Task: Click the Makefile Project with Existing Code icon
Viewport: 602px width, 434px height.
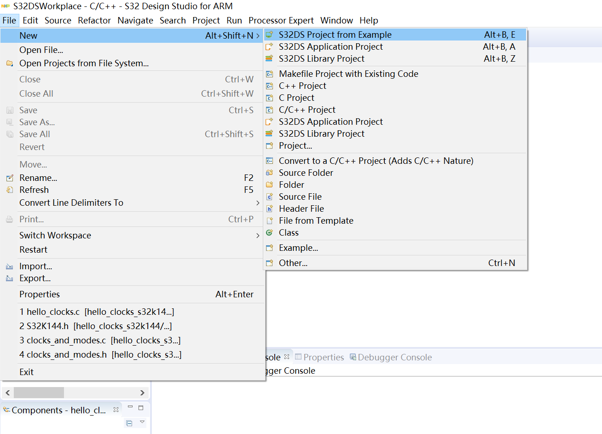Action: (x=270, y=74)
